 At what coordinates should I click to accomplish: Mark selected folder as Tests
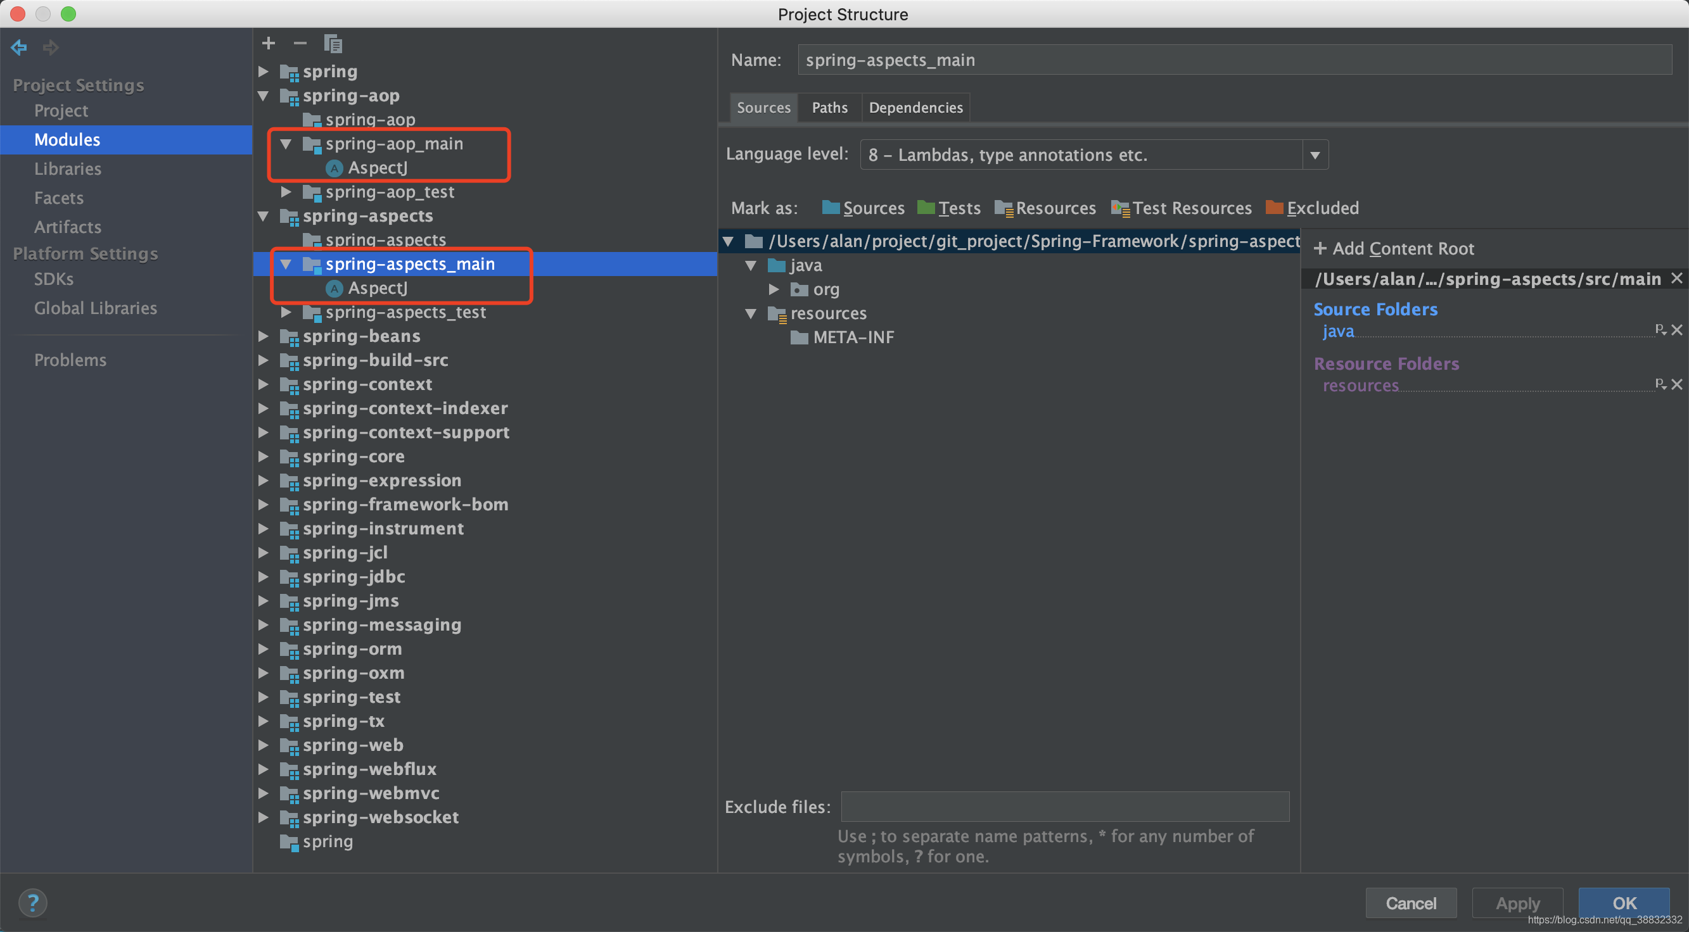(959, 208)
